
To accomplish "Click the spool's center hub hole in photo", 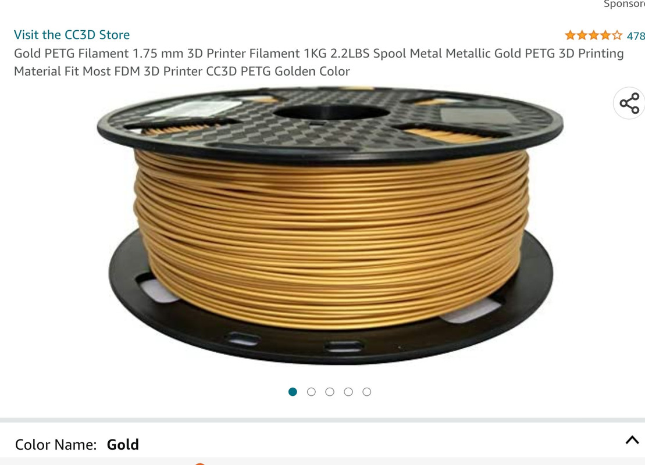I will pos(332,112).
